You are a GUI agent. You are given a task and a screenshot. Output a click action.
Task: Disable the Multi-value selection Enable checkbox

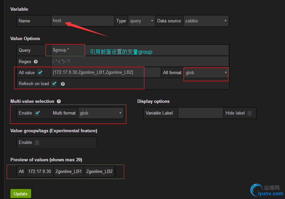pyautogui.click(x=38, y=113)
